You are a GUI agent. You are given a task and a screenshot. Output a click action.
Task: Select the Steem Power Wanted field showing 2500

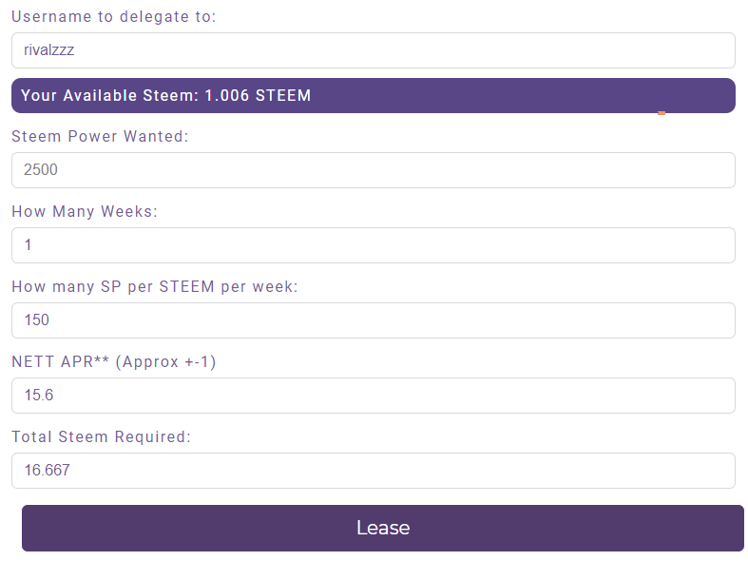pos(373,170)
